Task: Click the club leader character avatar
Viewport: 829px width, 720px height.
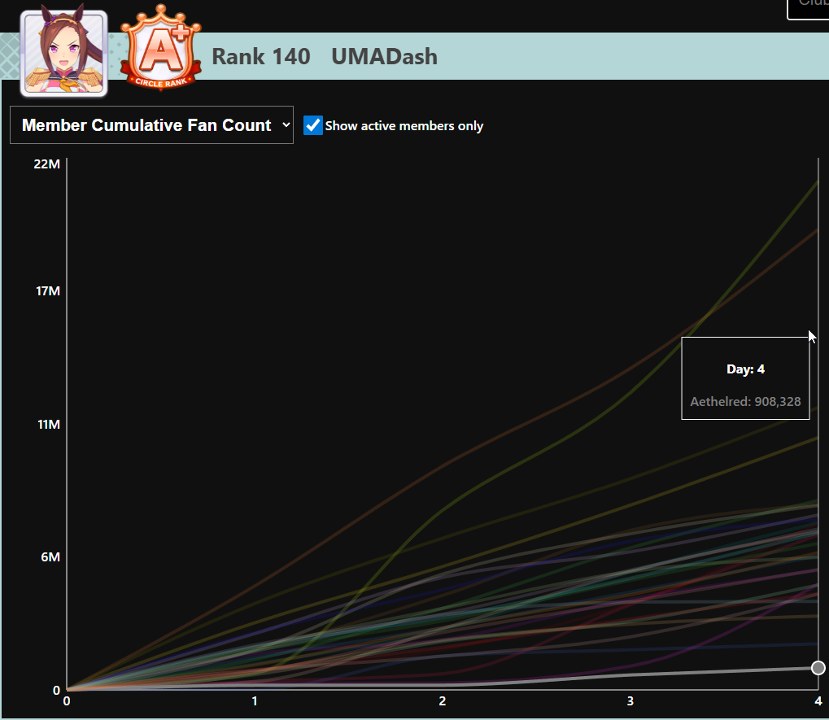Action: [x=64, y=53]
